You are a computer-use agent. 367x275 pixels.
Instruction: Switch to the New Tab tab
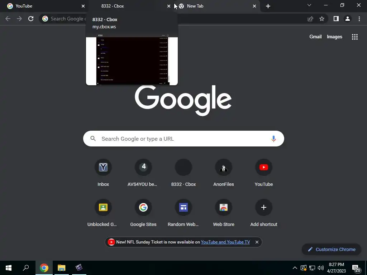[217, 6]
